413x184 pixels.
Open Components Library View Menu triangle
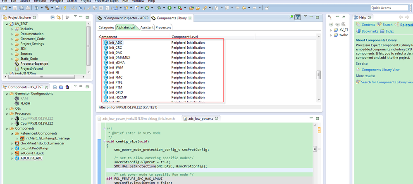[x=306, y=17]
